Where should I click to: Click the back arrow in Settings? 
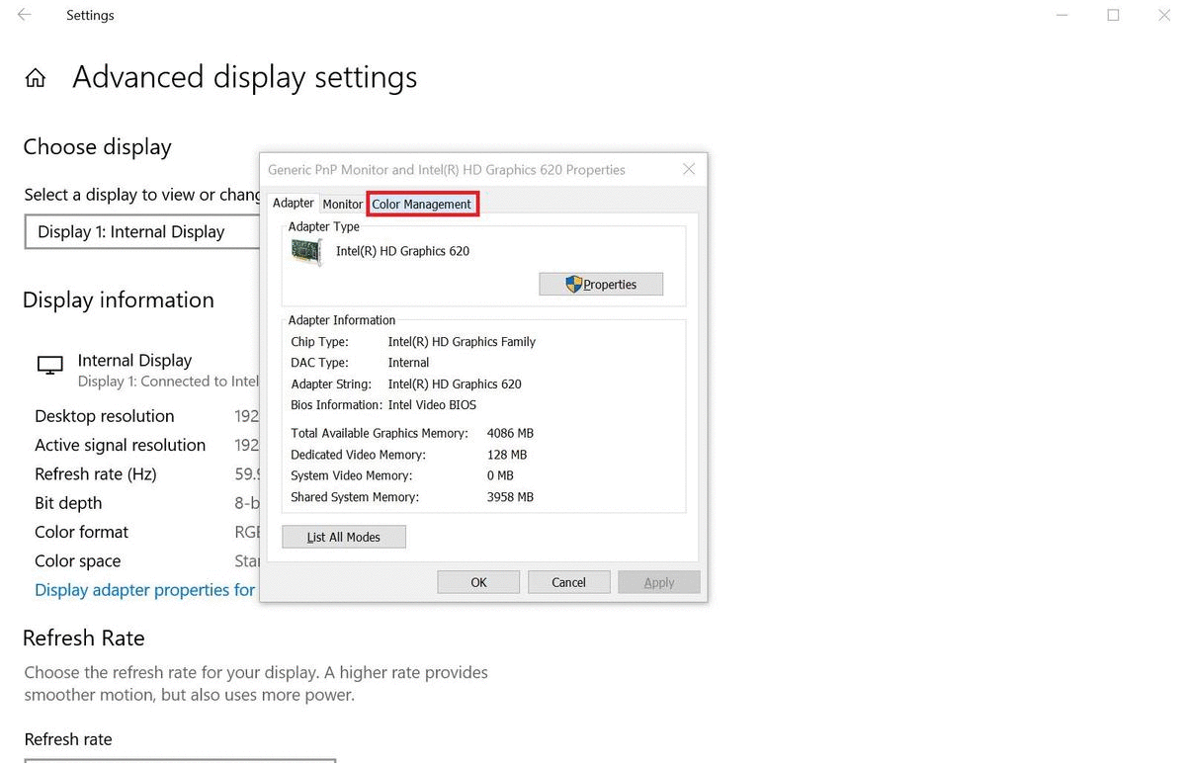22,15
